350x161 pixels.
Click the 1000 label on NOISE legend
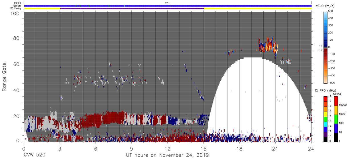tap(342, 114)
